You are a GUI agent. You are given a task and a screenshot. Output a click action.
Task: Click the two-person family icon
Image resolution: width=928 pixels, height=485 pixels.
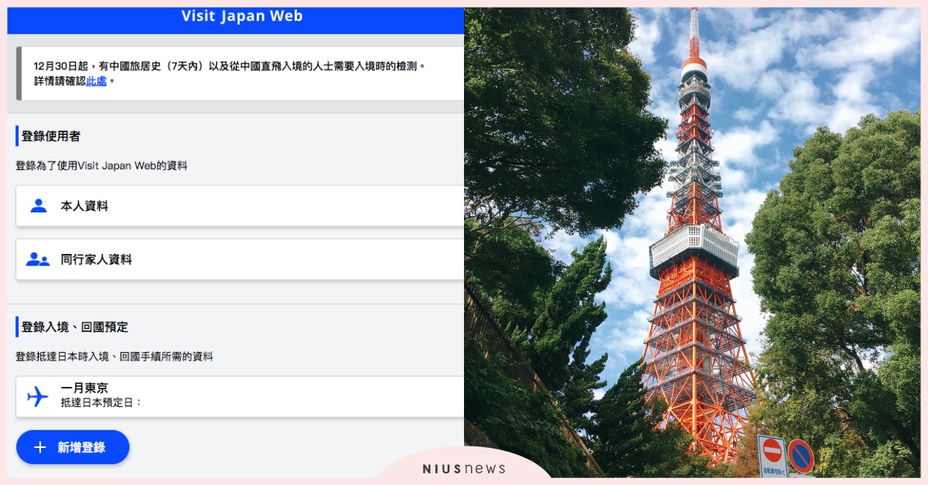coord(38,259)
